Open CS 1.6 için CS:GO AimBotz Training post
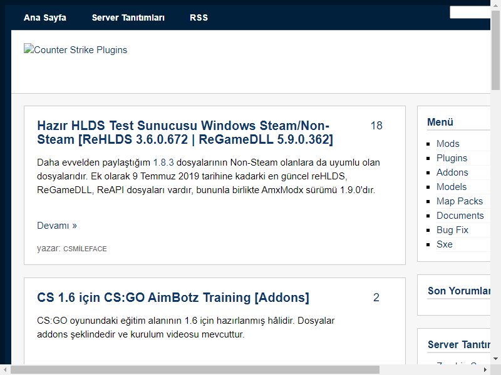The image size is (501, 375). point(173,297)
